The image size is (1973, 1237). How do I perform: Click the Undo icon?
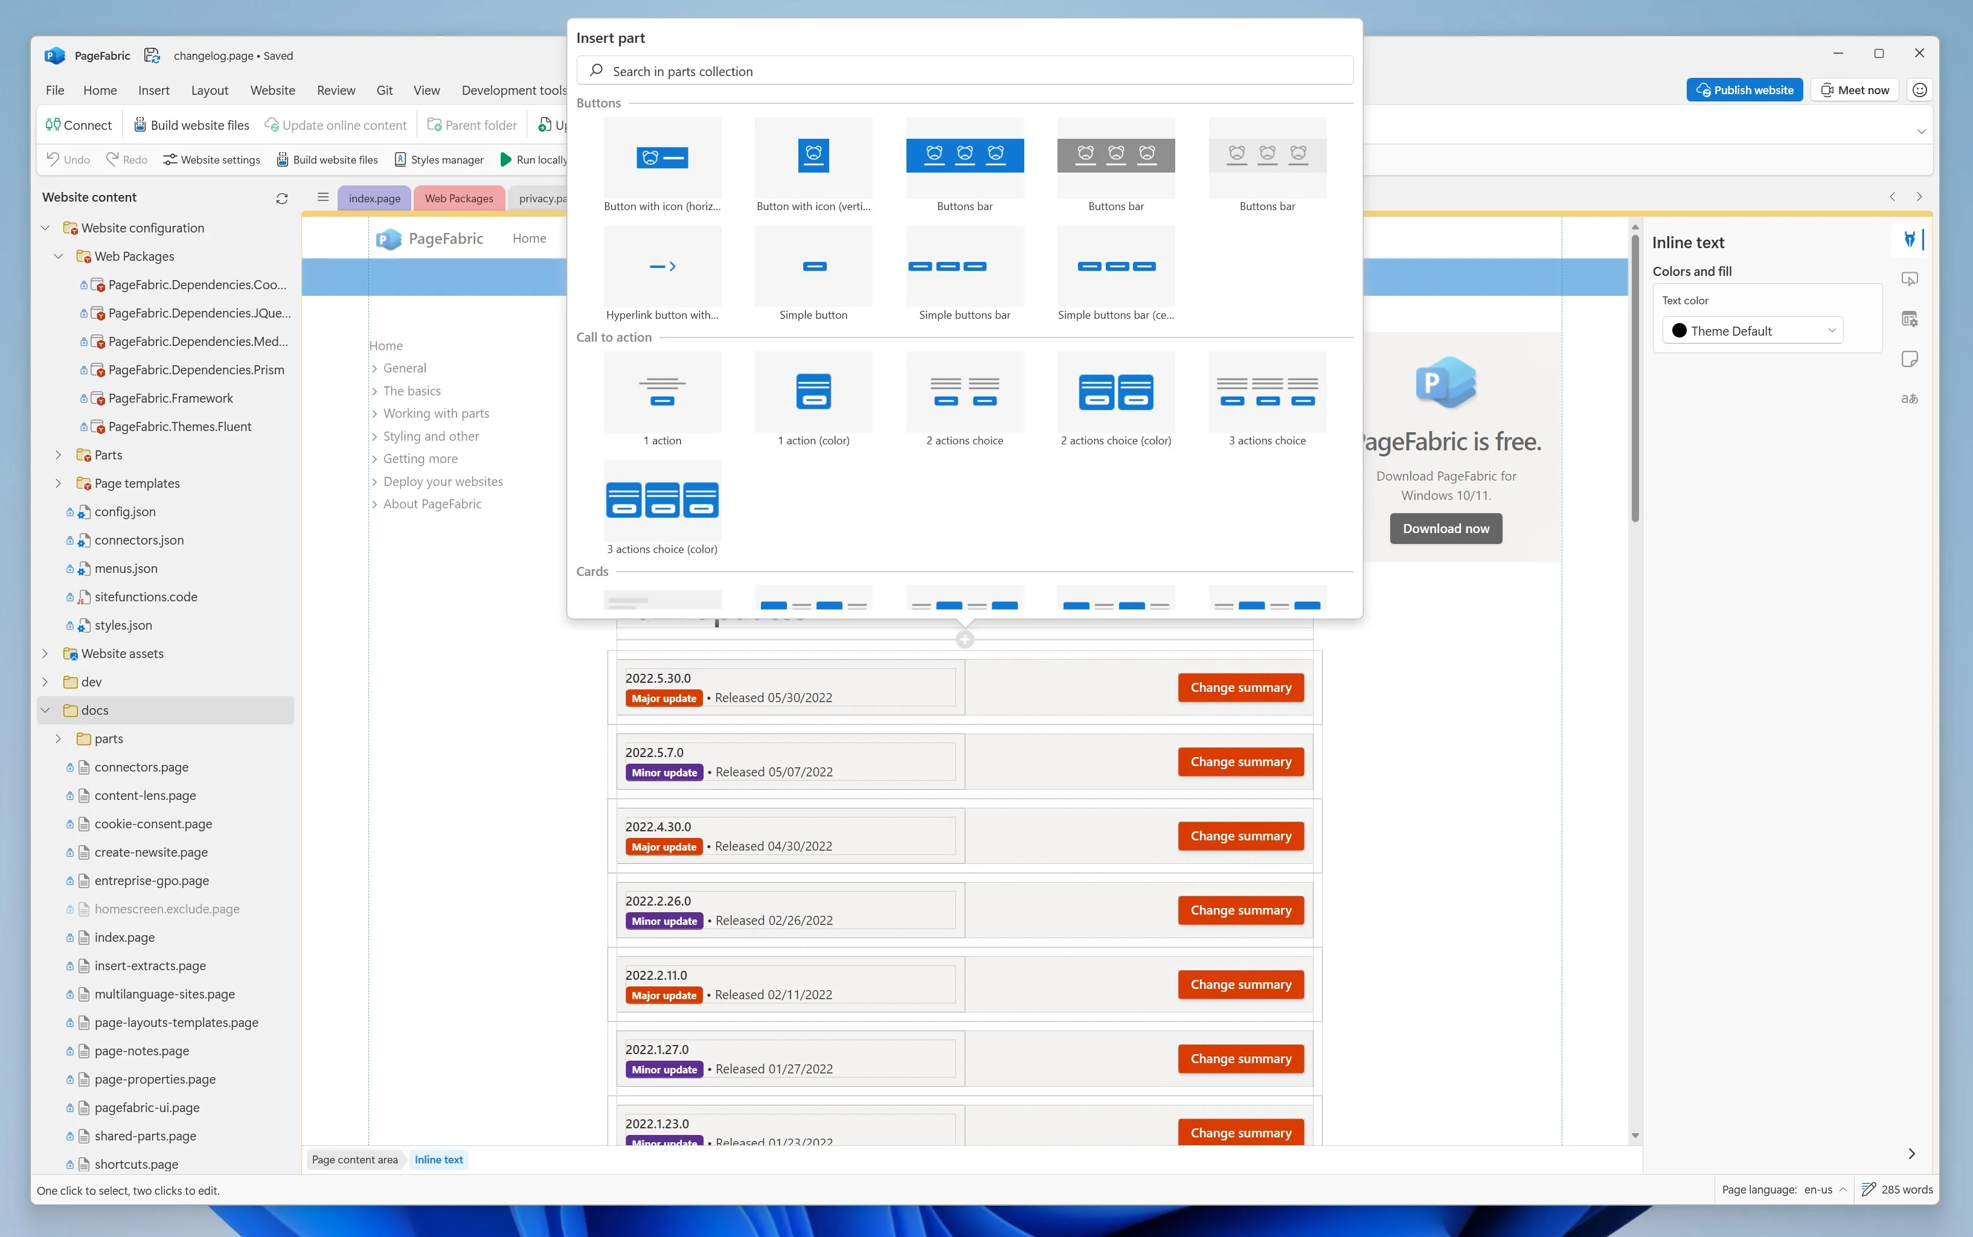click(53, 159)
